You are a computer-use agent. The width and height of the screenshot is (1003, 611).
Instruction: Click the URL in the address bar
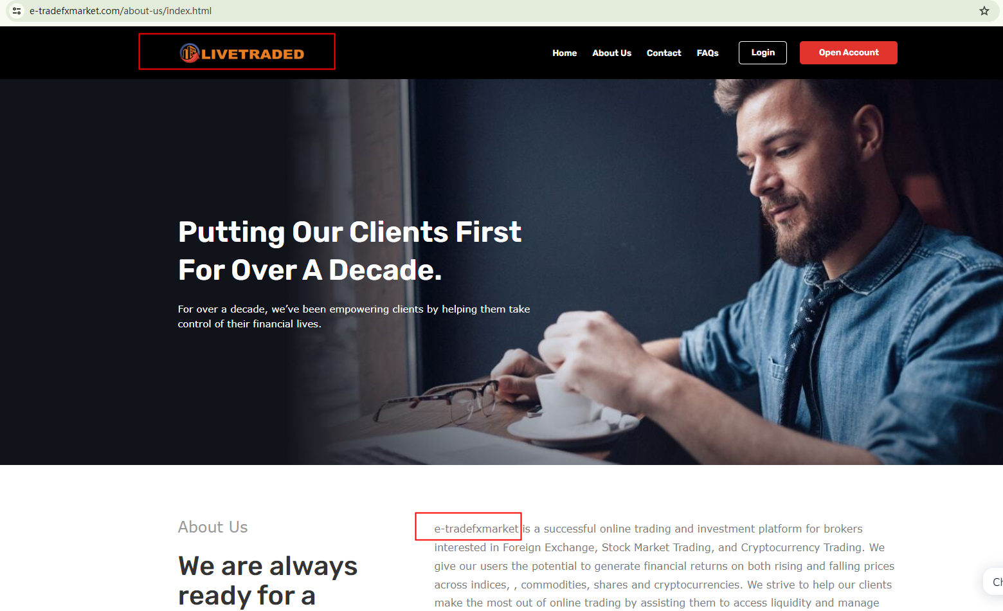pyautogui.click(x=120, y=11)
